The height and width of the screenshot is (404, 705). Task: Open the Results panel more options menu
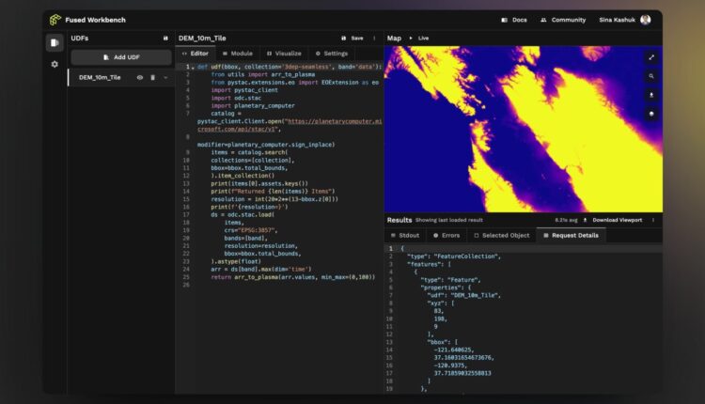coord(654,220)
